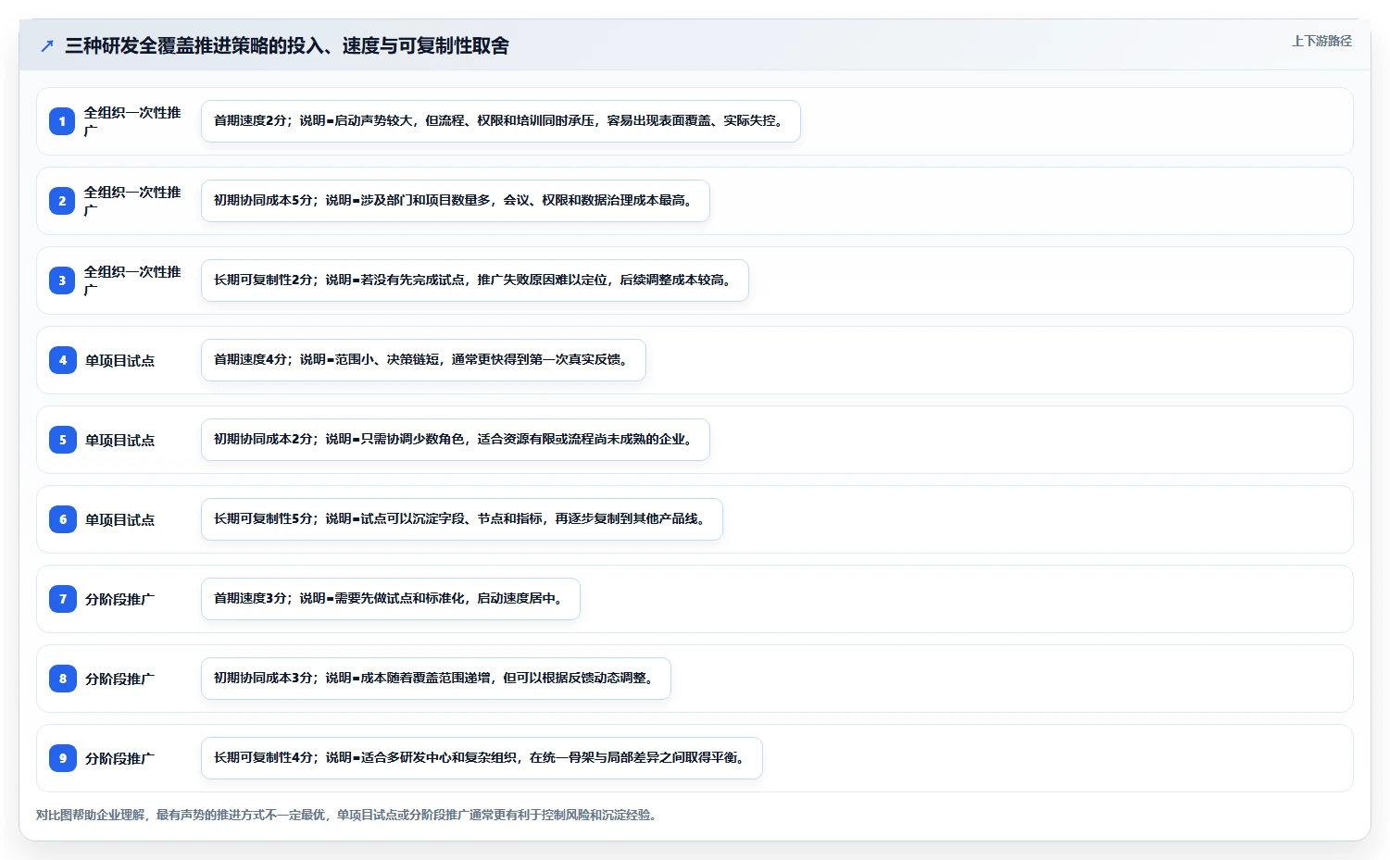
Task: Click 分阶段推广 label in row 7
Action: (x=119, y=600)
